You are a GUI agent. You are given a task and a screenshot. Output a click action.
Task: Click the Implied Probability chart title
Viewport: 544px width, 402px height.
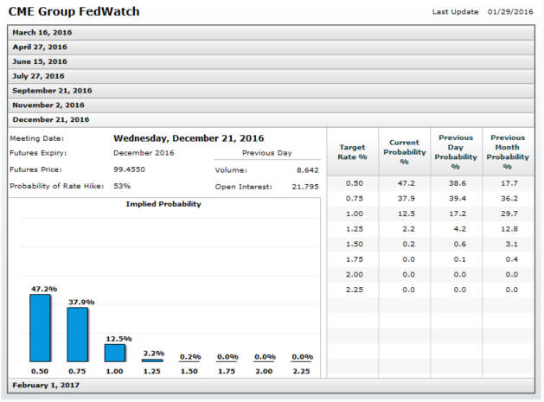[x=163, y=204]
